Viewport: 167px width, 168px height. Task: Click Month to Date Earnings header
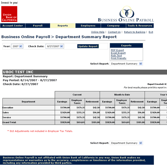[107, 102]
